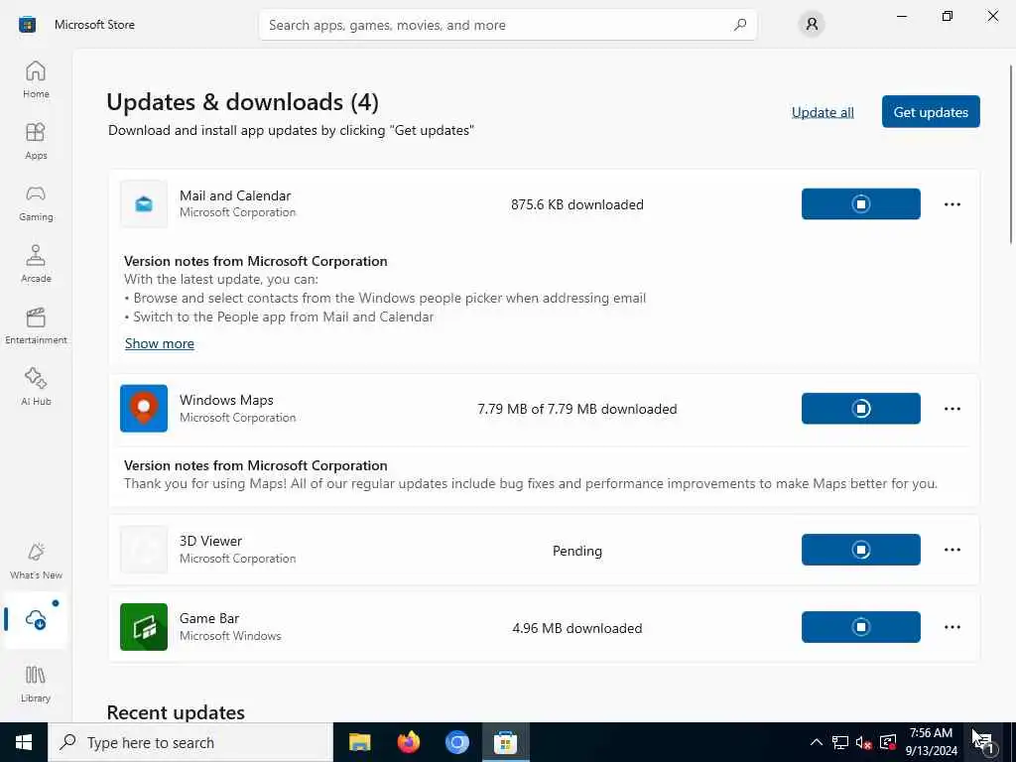Go to the Apps section
The image size is (1016, 762).
[x=36, y=141]
